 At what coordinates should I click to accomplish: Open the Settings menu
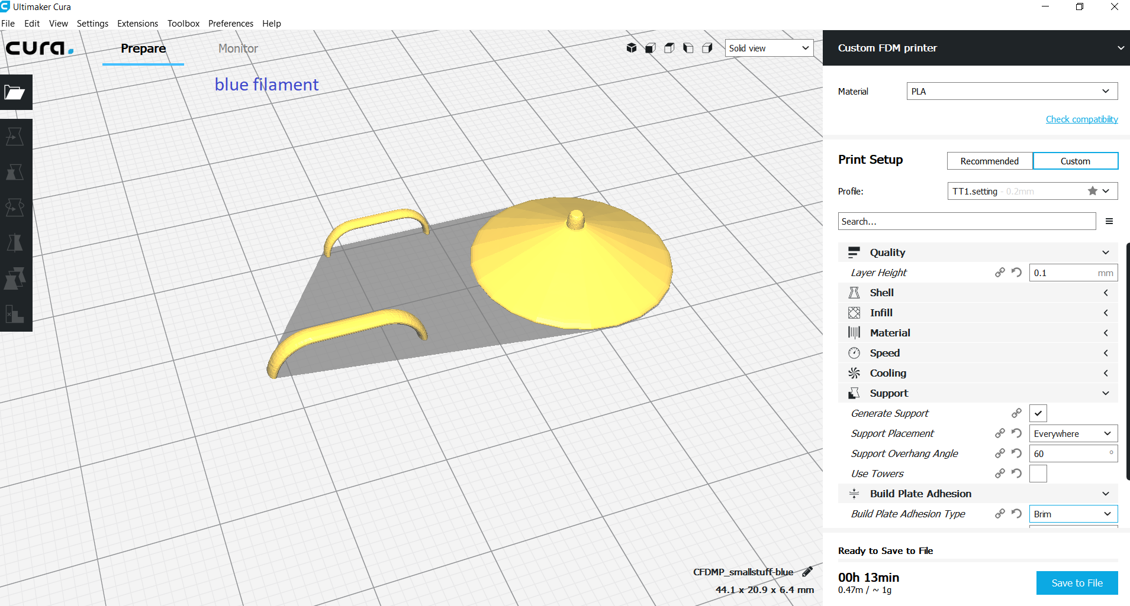tap(92, 24)
